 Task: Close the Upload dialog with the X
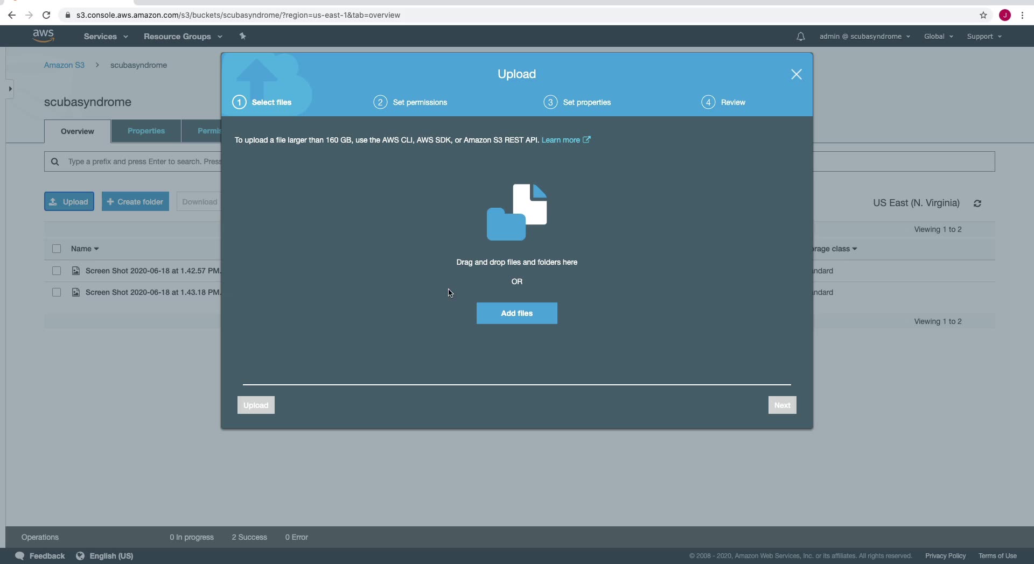pyautogui.click(x=797, y=74)
